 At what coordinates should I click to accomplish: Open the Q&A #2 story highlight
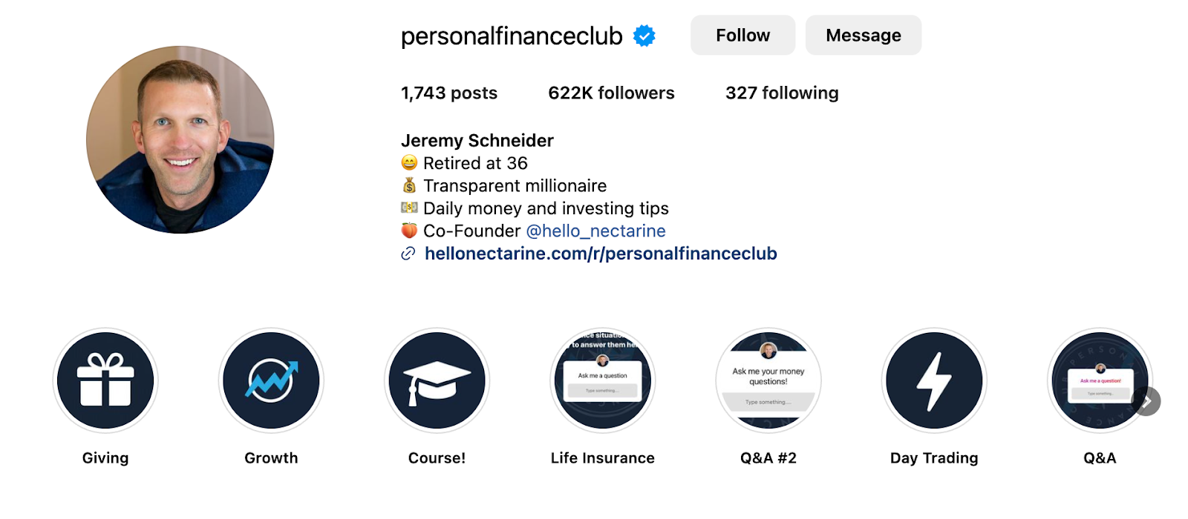(x=768, y=380)
